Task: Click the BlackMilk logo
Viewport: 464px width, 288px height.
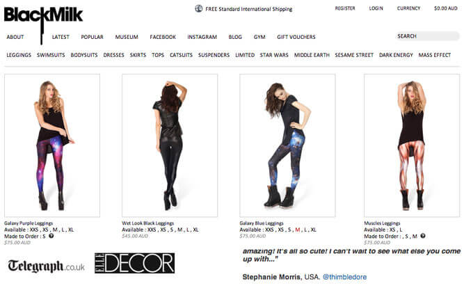Action: [43, 15]
